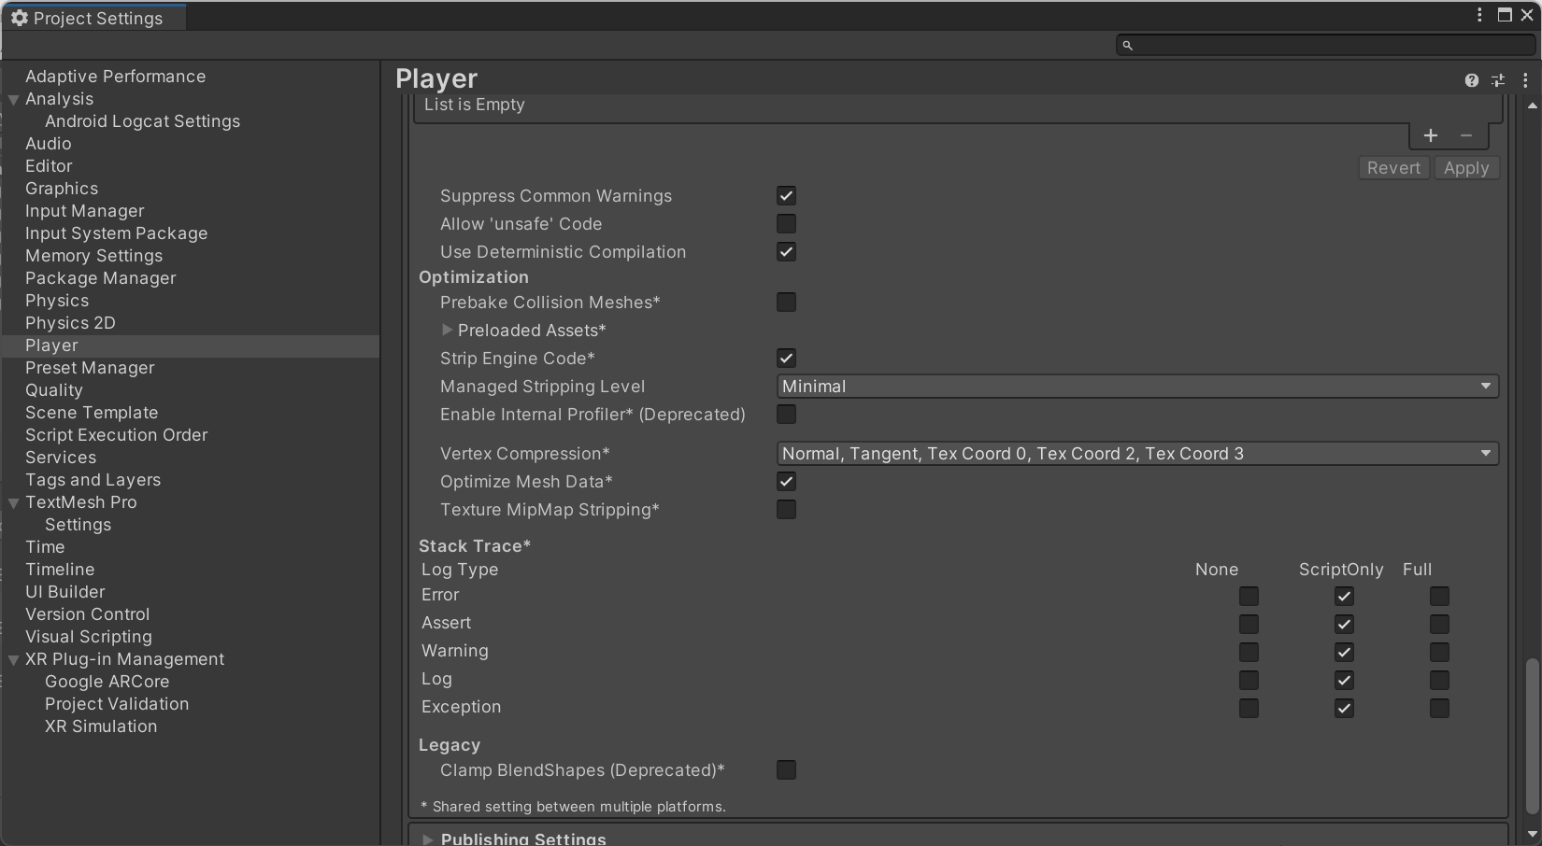Open Quality settings in the sidebar
Viewport: 1542px width, 846px height.
pyautogui.click(x=54, y=390)
